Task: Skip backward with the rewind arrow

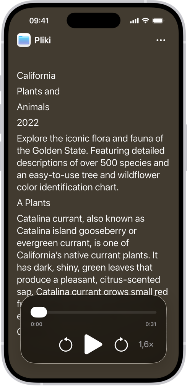Action: click(x=66, y=344)
